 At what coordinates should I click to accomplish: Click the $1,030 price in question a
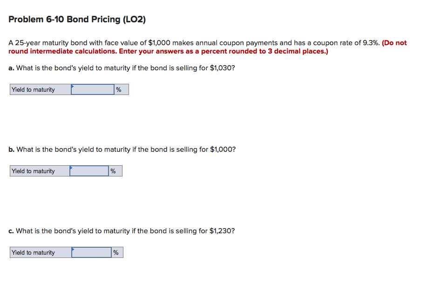click(x=221, y=68)
